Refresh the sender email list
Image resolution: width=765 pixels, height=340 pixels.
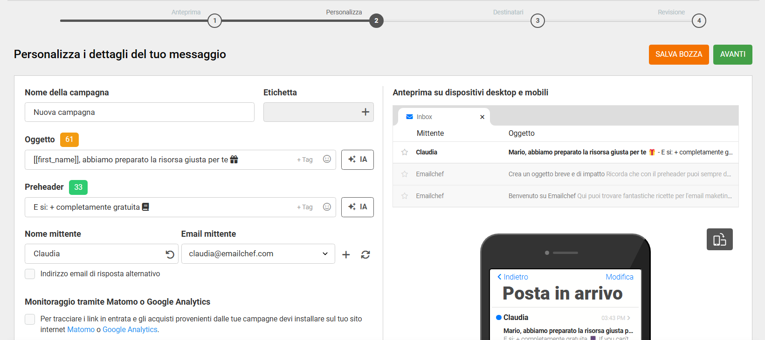[365, 254]
